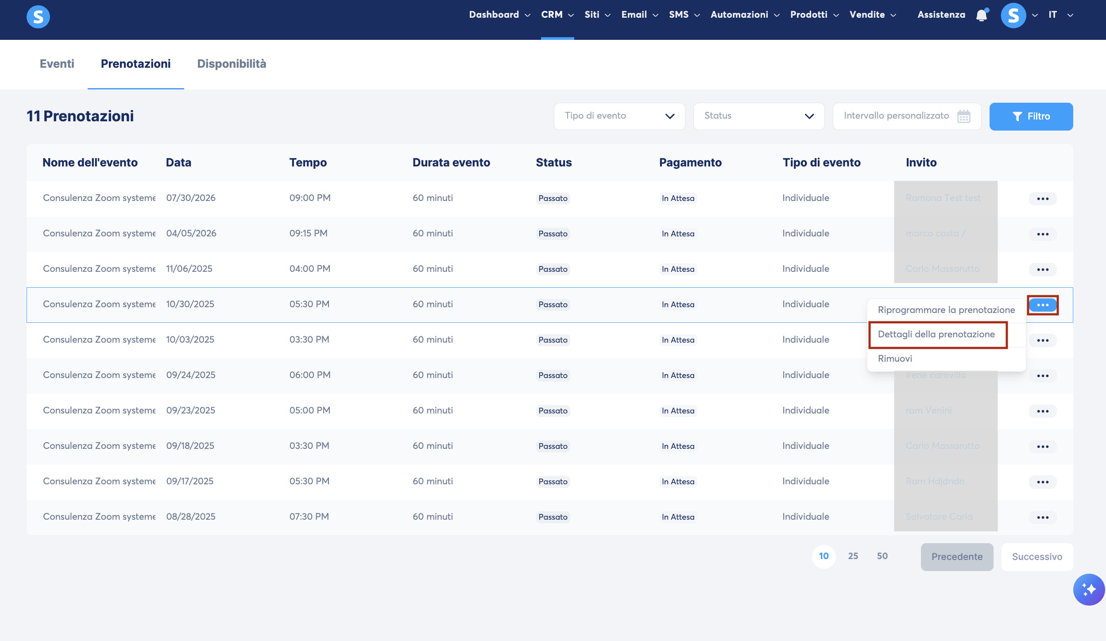Open actions menu for 09/23/2025 booking

pyautogui.click(x=1043, y=411)
